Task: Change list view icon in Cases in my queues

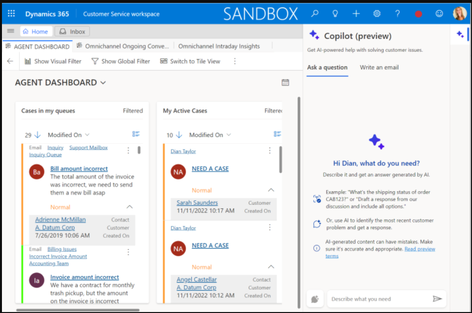Action: [x=136, y=134]
